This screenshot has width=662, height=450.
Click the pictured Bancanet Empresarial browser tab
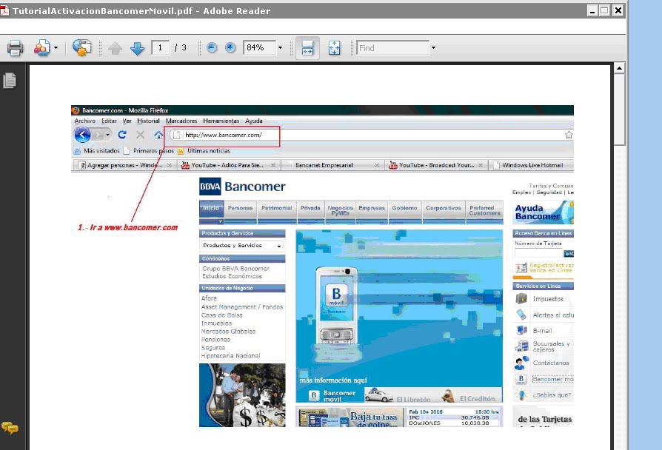pyautogui.click(x=331, y=165)
